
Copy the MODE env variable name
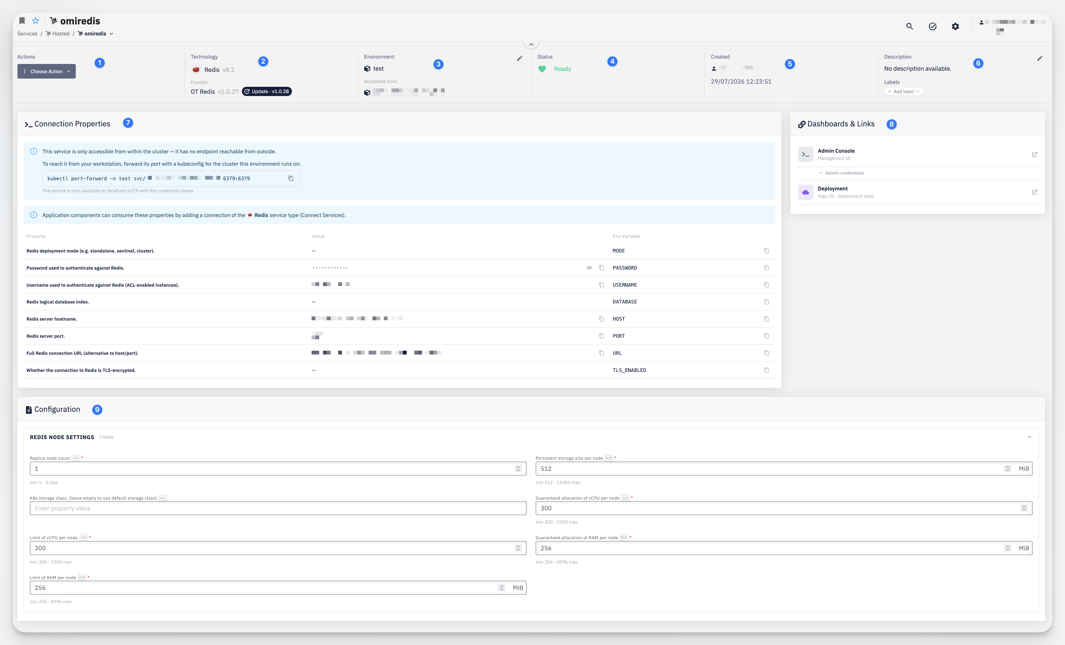click(766, 251)
